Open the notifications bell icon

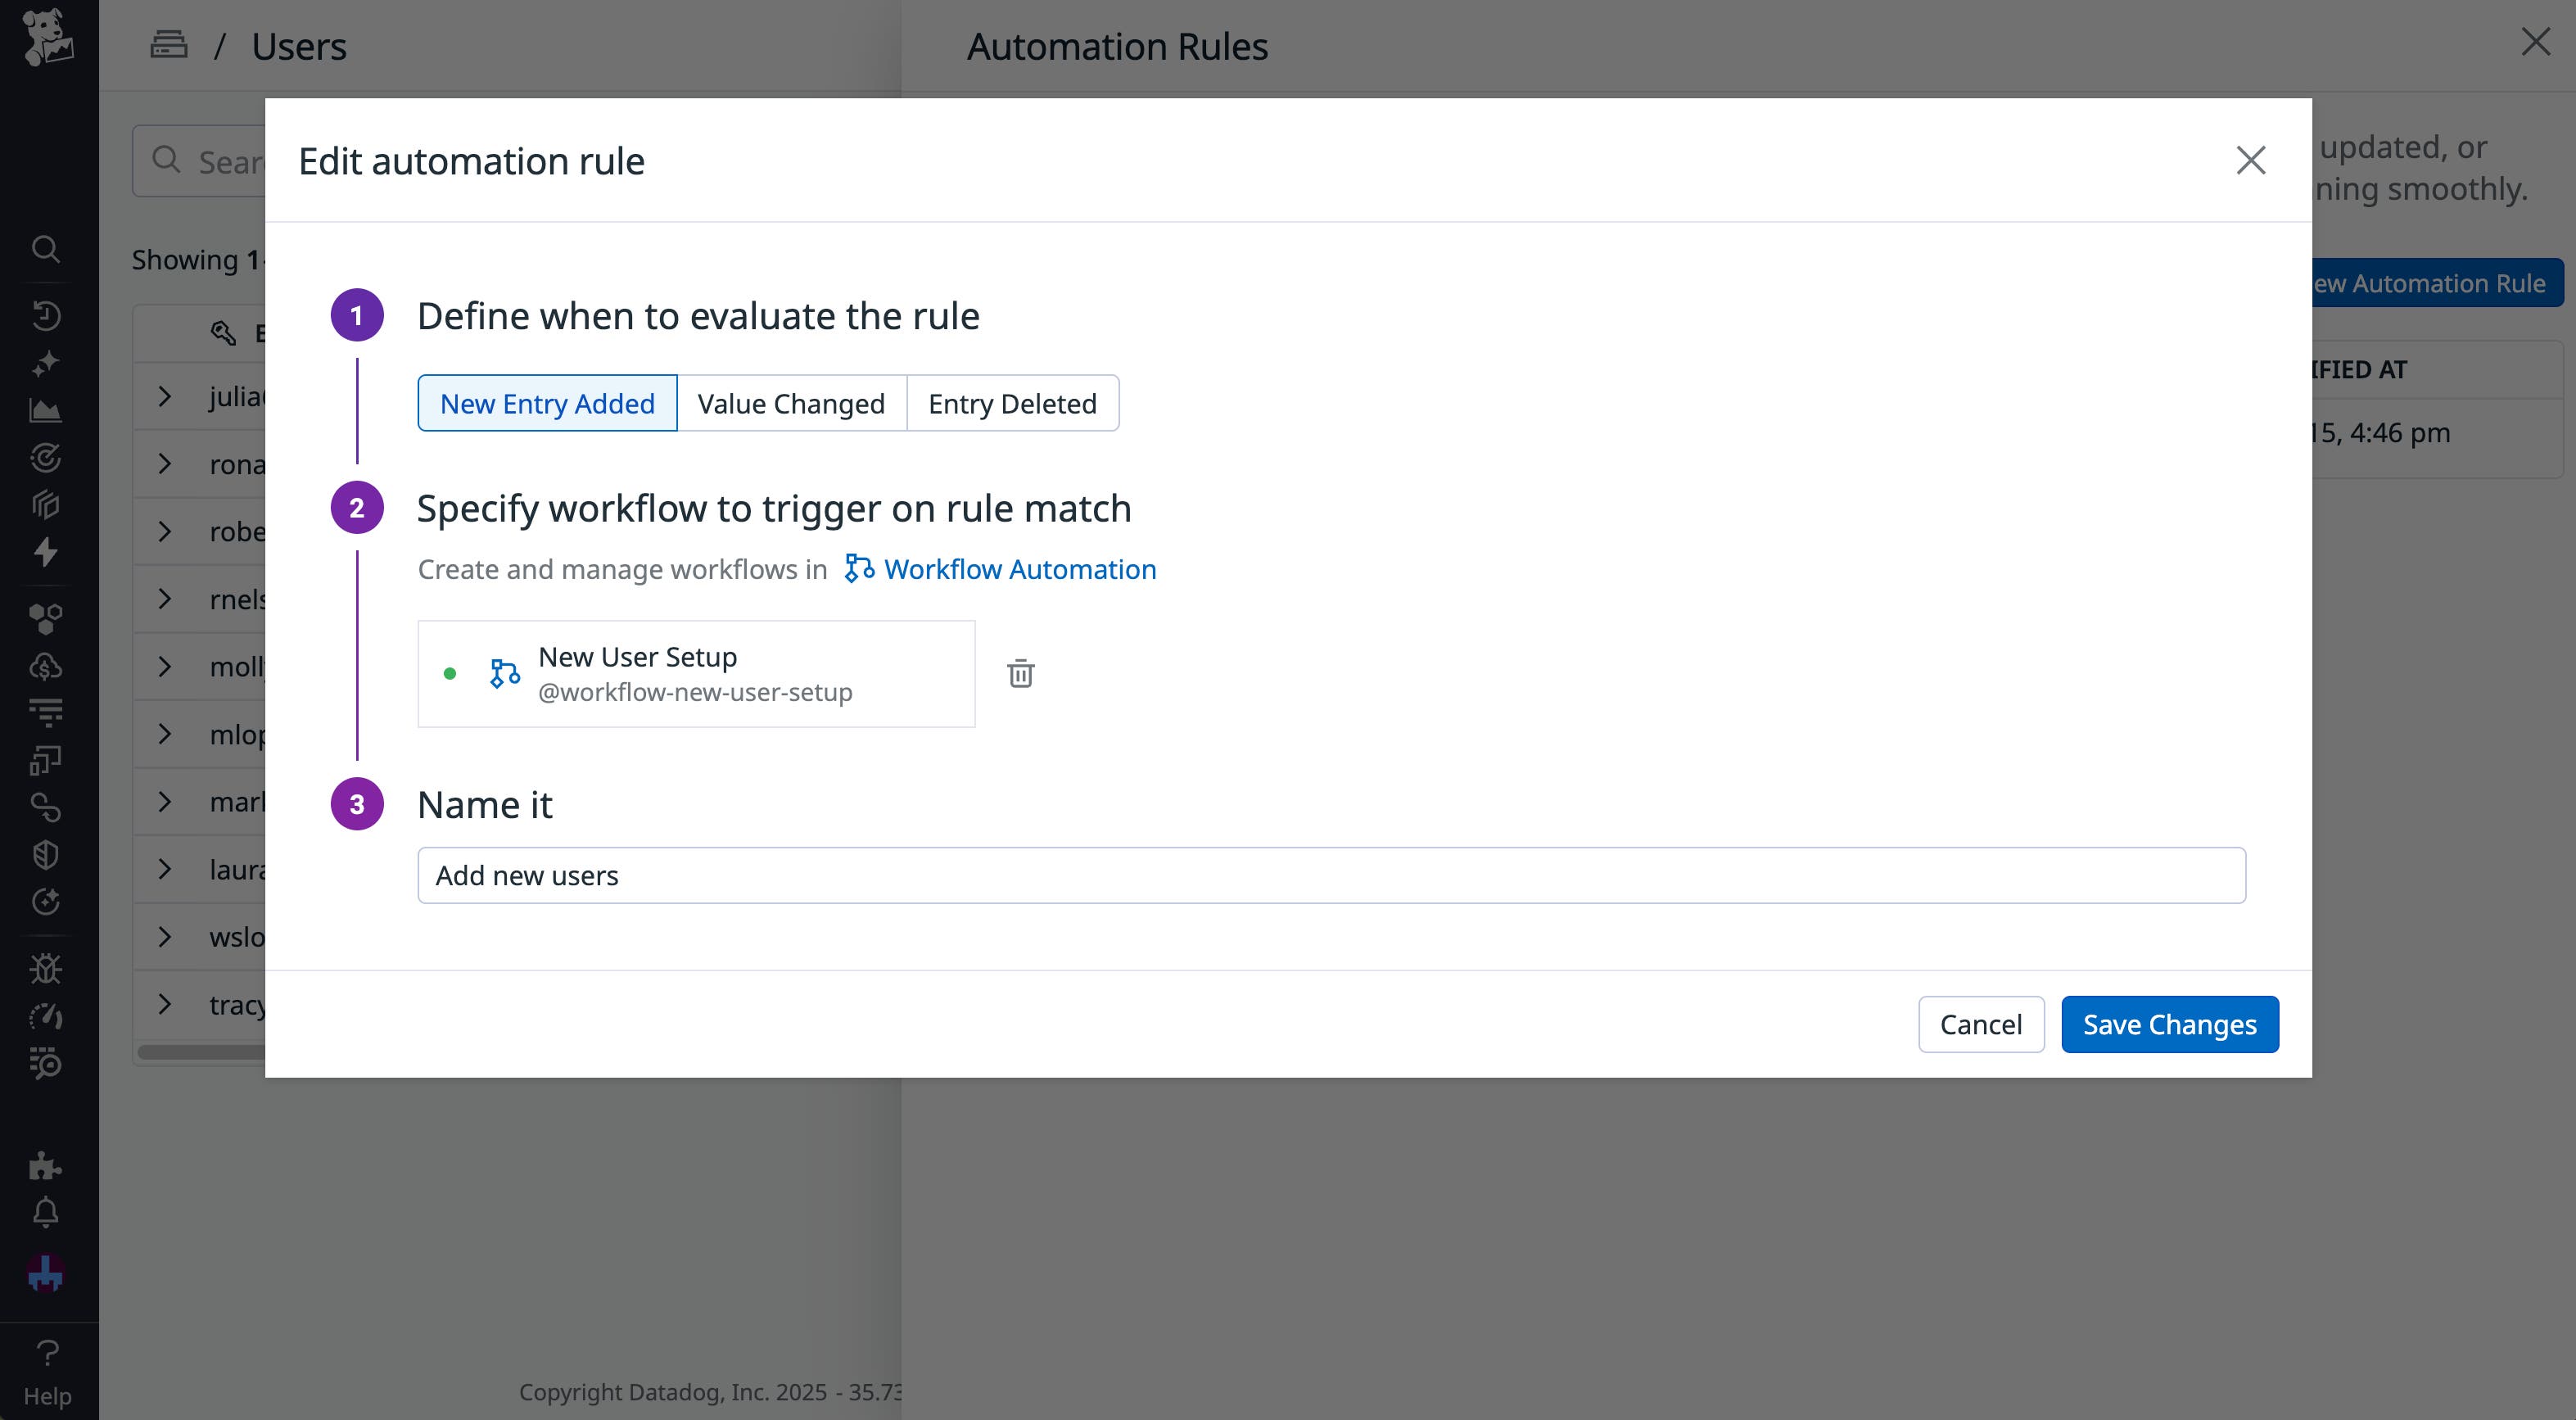(46, 1211)
